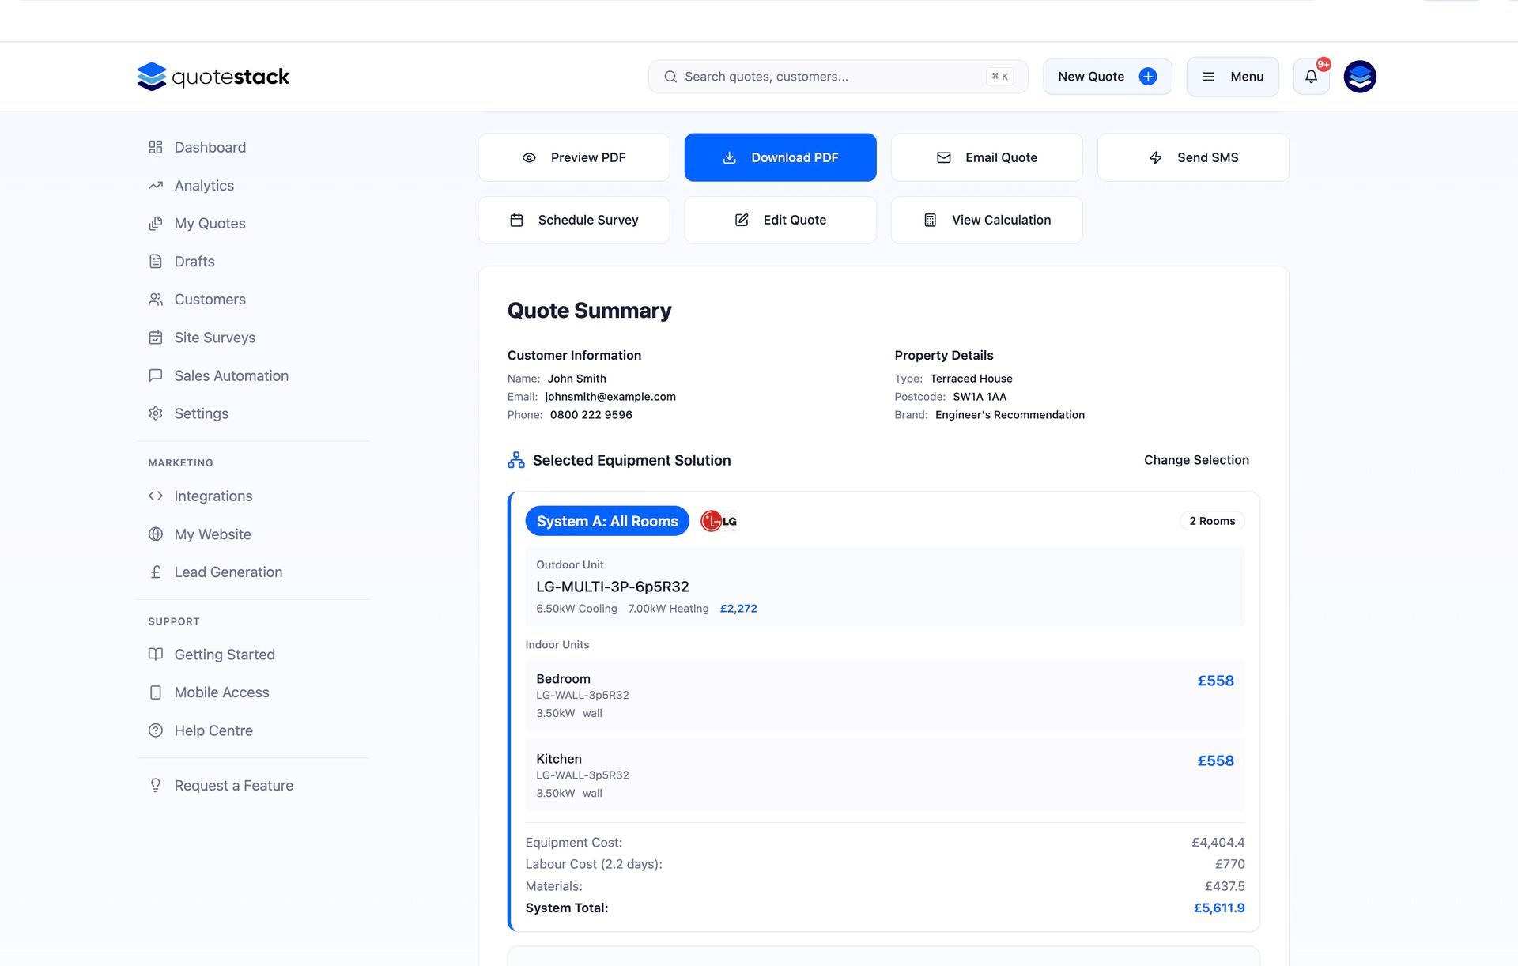Open the user avatar profile icon
The height and width of the screenshot is (966, 1518).
point(1360,77)
